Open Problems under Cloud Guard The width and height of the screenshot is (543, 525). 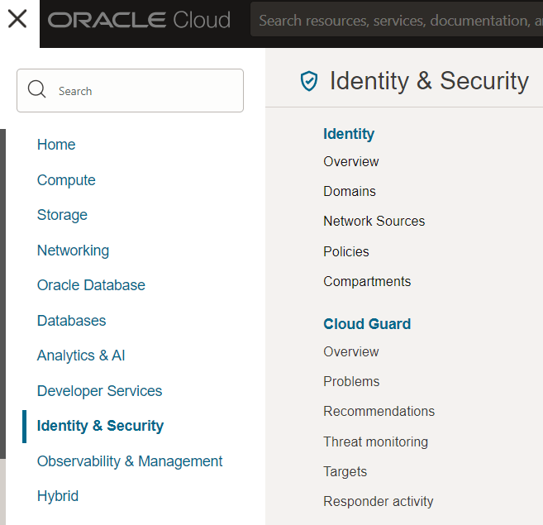click(x=351, y=381)
